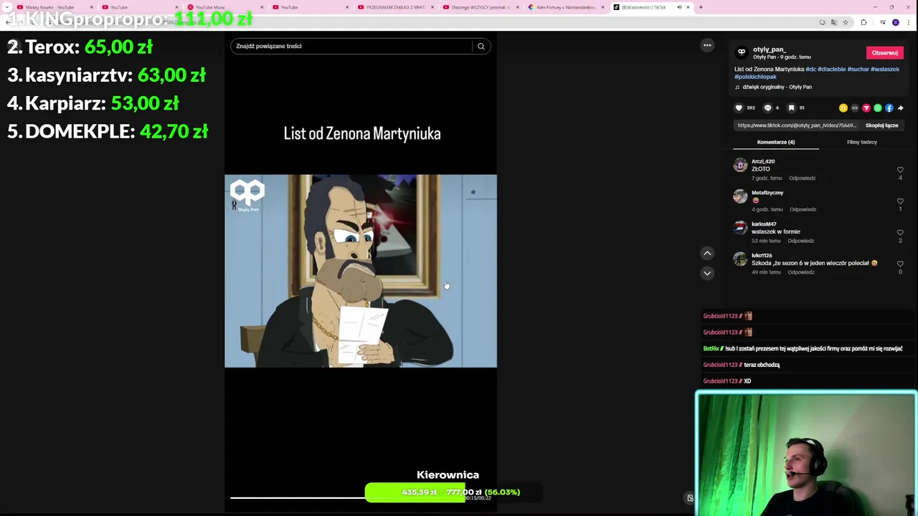The height and width of the screenshot is (516, 918).
Task: Click the otyly_pan_ username link
Action: point(769,49)
